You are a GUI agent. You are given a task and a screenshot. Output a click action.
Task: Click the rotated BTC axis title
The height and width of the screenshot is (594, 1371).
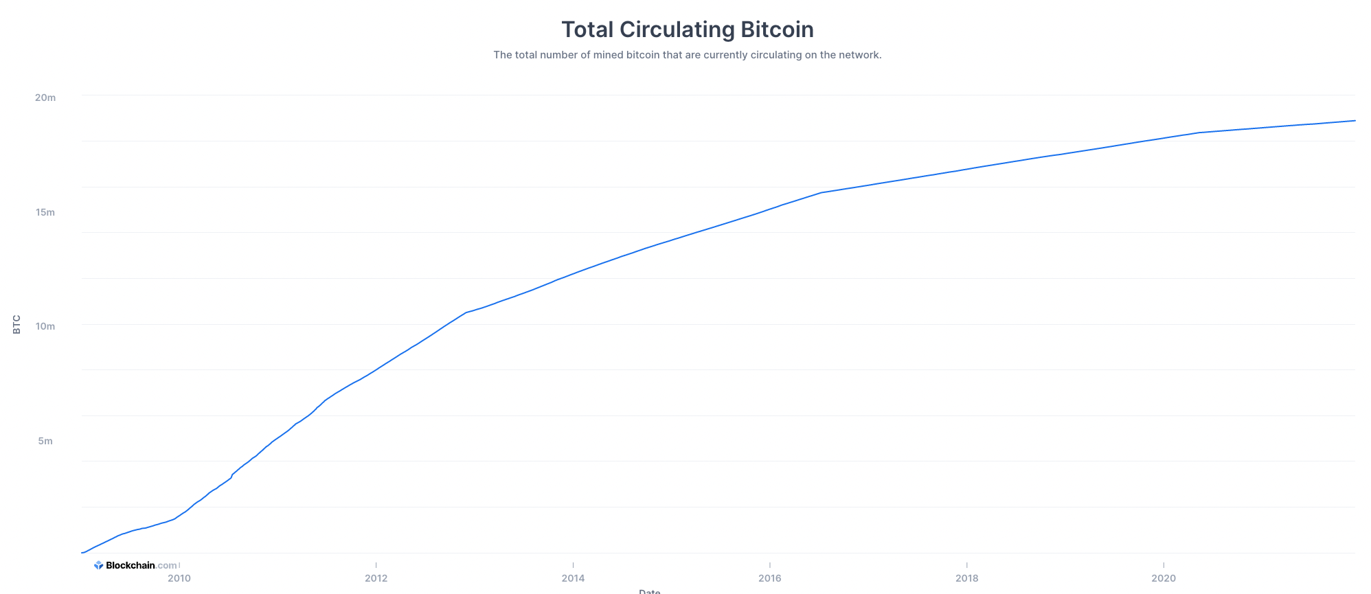pyautogui.click(x=17, y=324)
